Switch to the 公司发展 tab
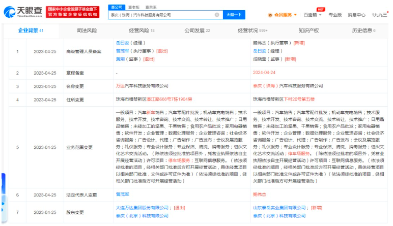The width and height of the screenshot is (393, 226). click(197, 30)
